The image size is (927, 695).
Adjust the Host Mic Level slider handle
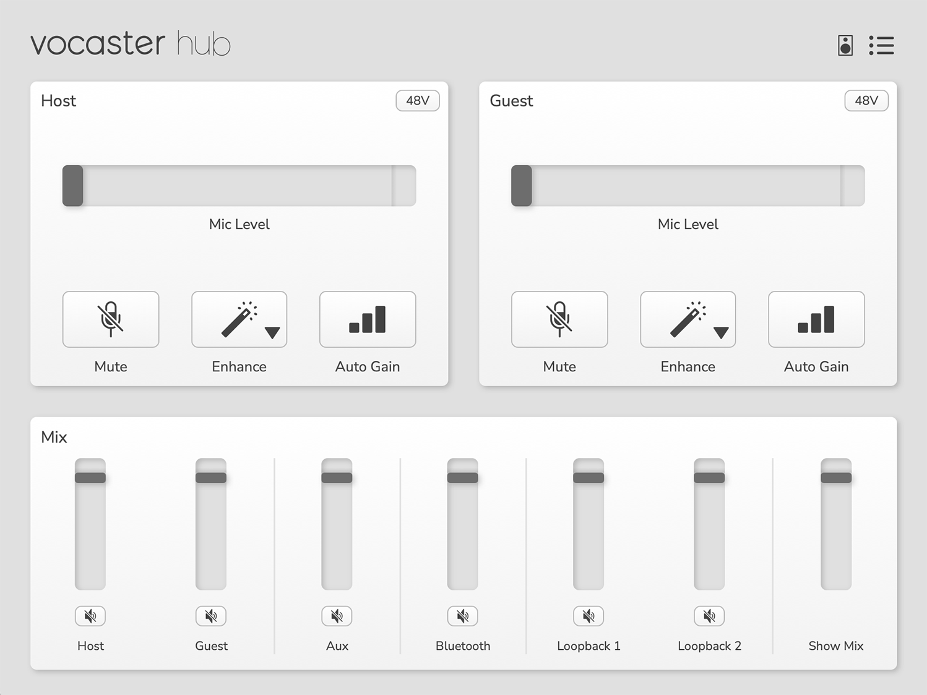[x=72, y=185]
